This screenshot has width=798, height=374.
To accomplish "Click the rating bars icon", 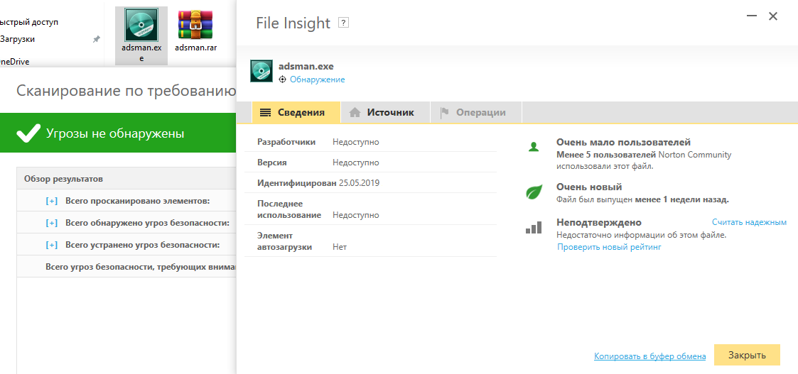I will point(534,228).
